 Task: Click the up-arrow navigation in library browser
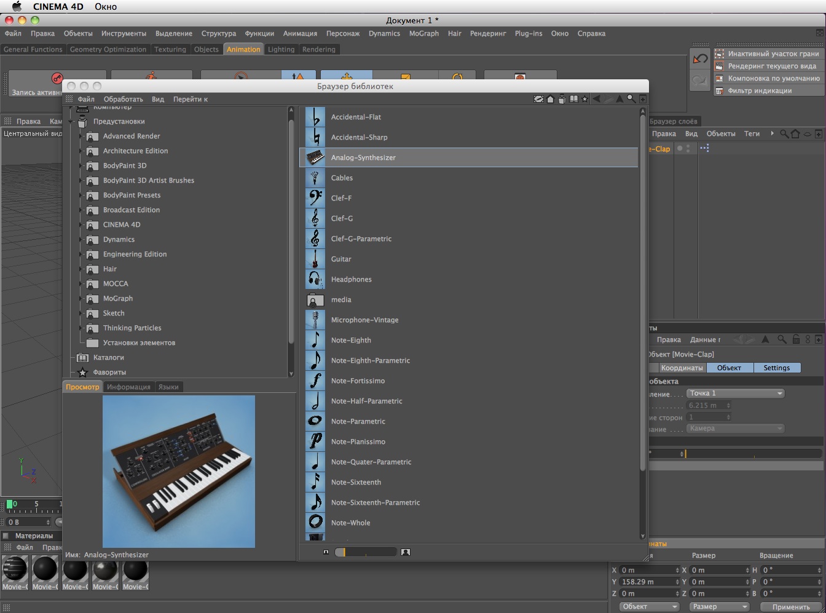(619, 99)
